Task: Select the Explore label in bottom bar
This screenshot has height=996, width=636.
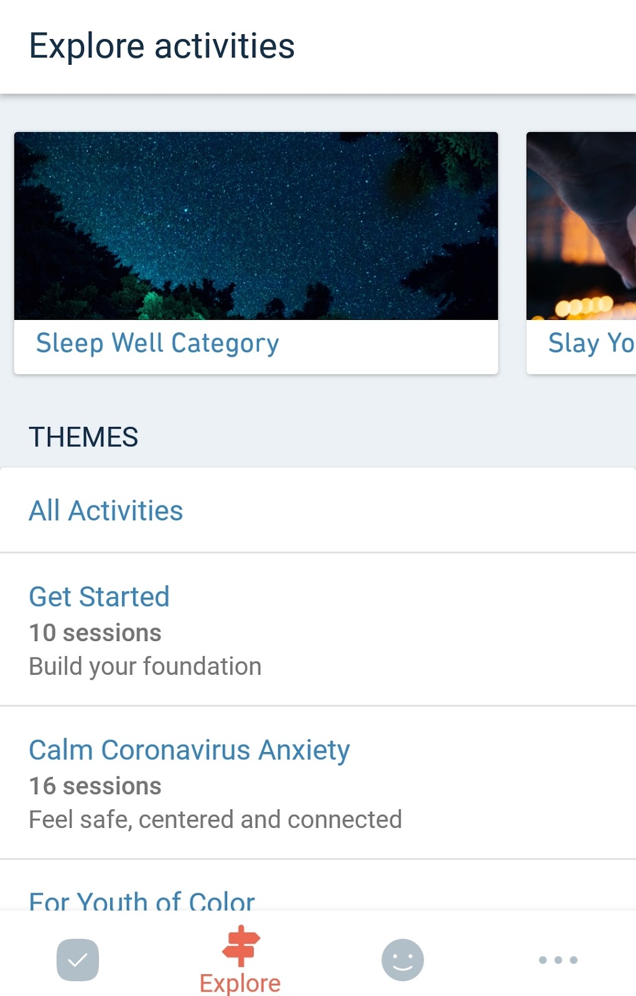Action: (240, 984)
